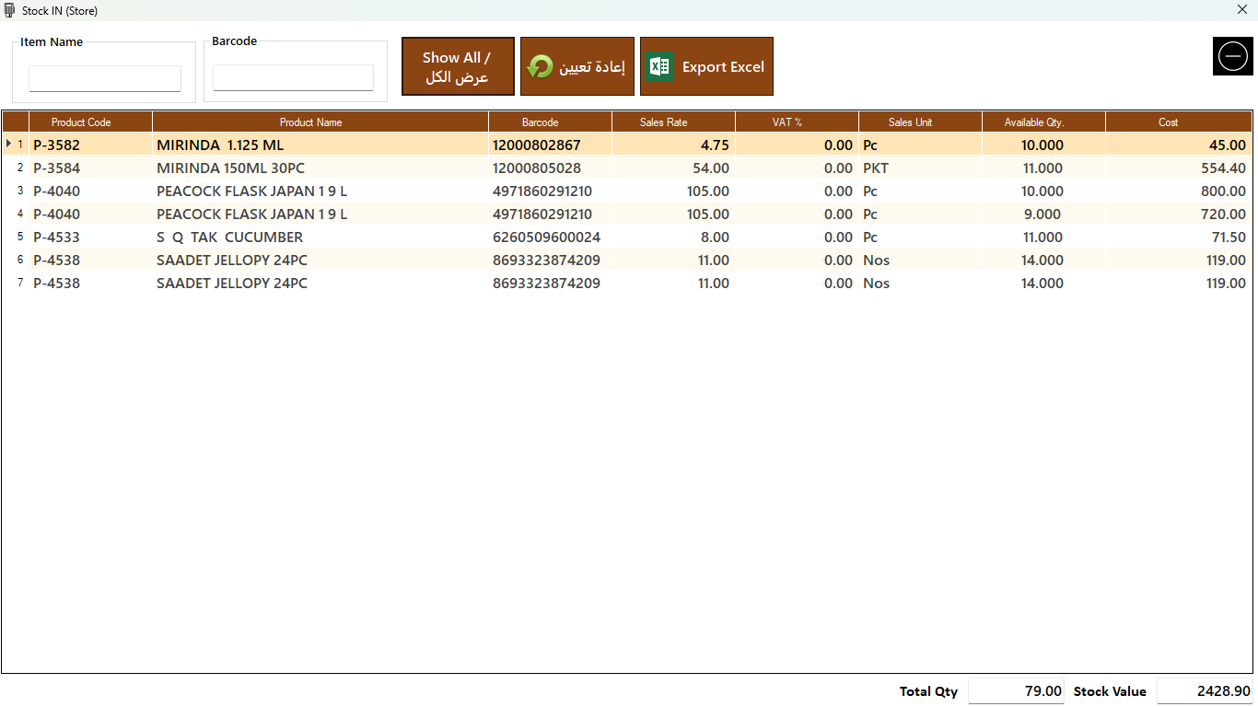Click product code P-3584
Screen dimensions: 1258x707
pos(56,168)
